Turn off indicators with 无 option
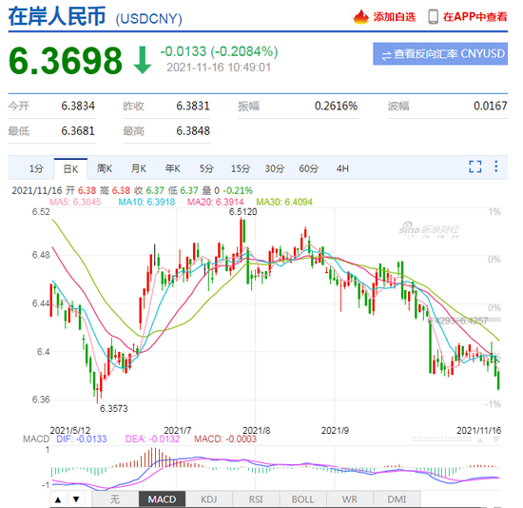Screen dimensions: 523x508 (x=115, y=499)
